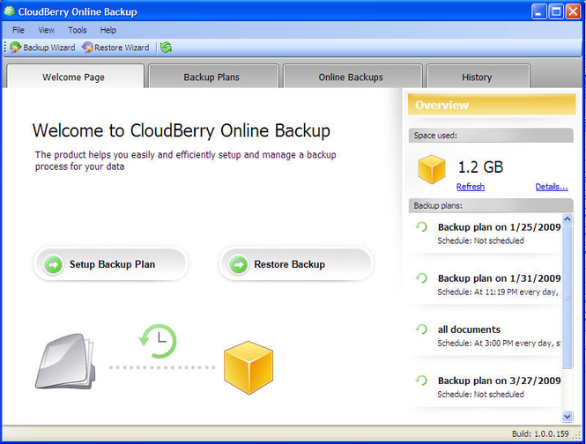Open the File menu
Screen dimensions: 586x444
(x=19, y=30)
